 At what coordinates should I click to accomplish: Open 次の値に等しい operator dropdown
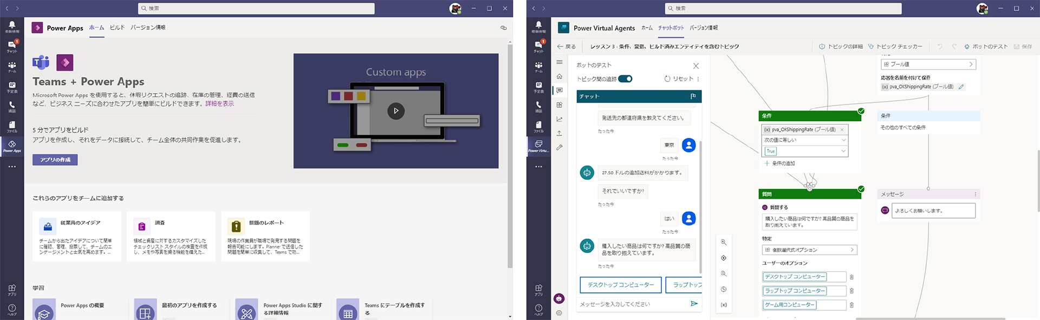(x=805, y=140)
